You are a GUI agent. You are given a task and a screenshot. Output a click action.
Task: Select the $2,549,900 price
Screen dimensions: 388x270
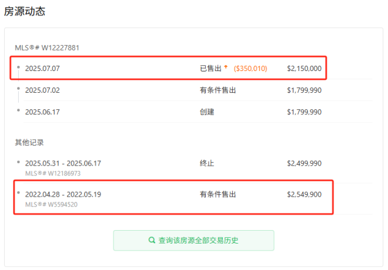pos(304,194)
